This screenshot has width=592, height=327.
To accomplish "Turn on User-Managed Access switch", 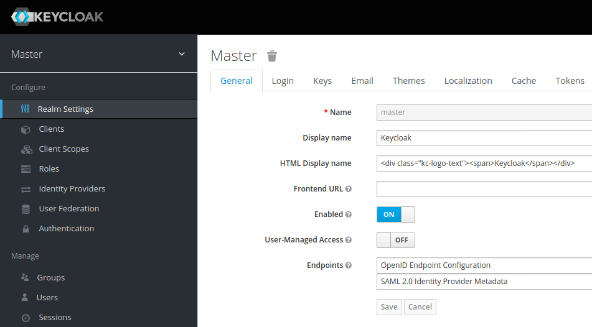I will tap(396, 240).
